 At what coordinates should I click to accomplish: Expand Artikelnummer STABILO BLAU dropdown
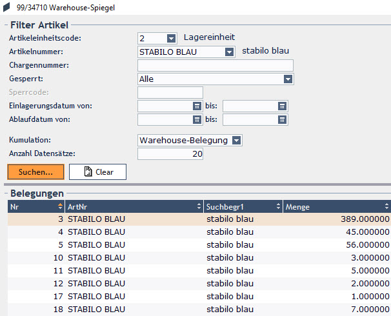(x=229, y=52)
